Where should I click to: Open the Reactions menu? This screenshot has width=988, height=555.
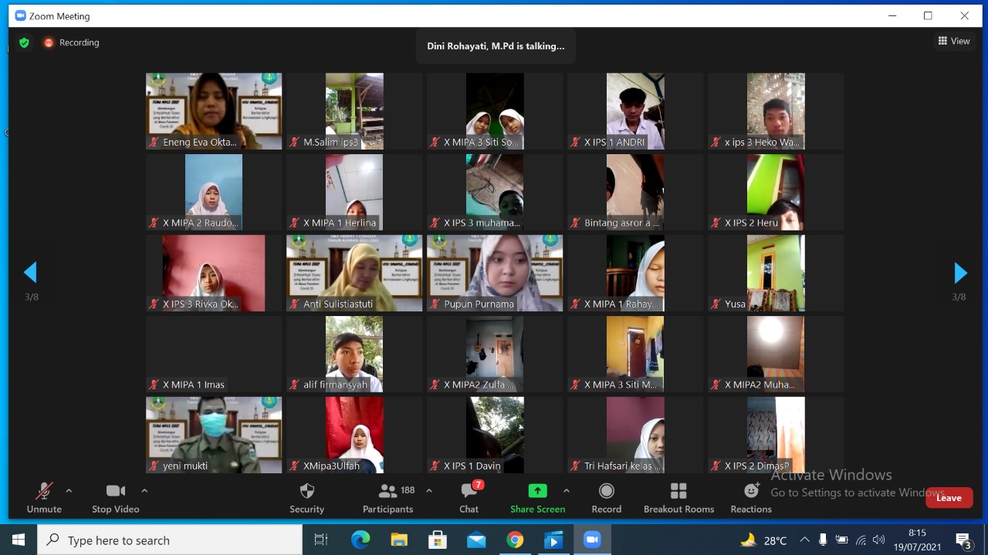750,498
